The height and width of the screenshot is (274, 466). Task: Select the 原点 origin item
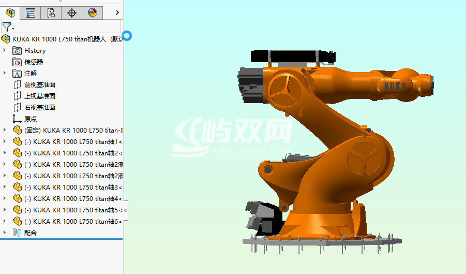click(31, 119)
